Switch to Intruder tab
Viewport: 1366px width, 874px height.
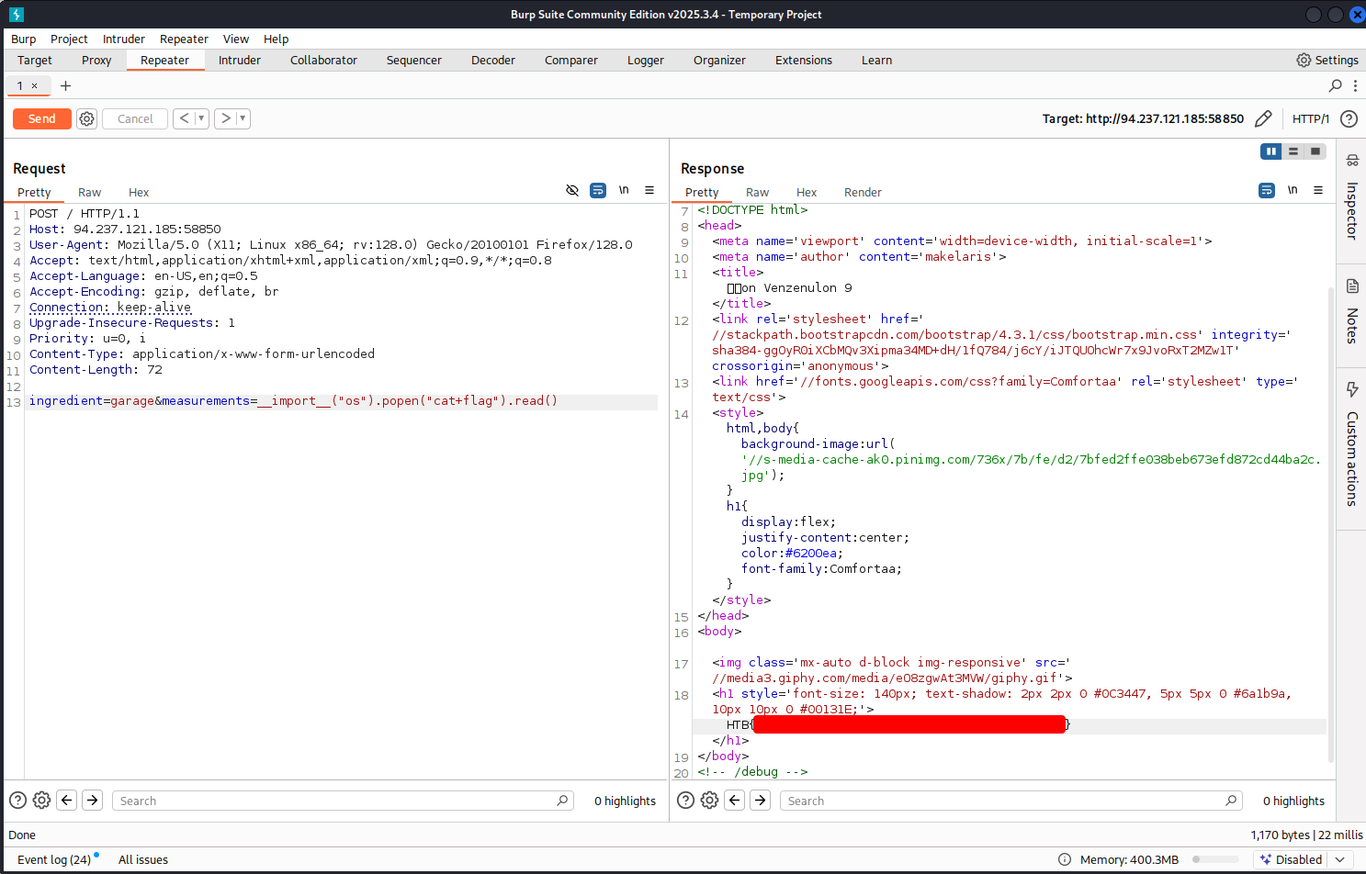pyautogui.click(x=240, y=60)
